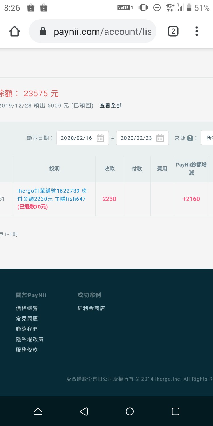The height and width of the screenshot is (426, 213).
Task: Click the 領出 5000 元 (已領回) withdrawal text
Action: coord(64,106)
